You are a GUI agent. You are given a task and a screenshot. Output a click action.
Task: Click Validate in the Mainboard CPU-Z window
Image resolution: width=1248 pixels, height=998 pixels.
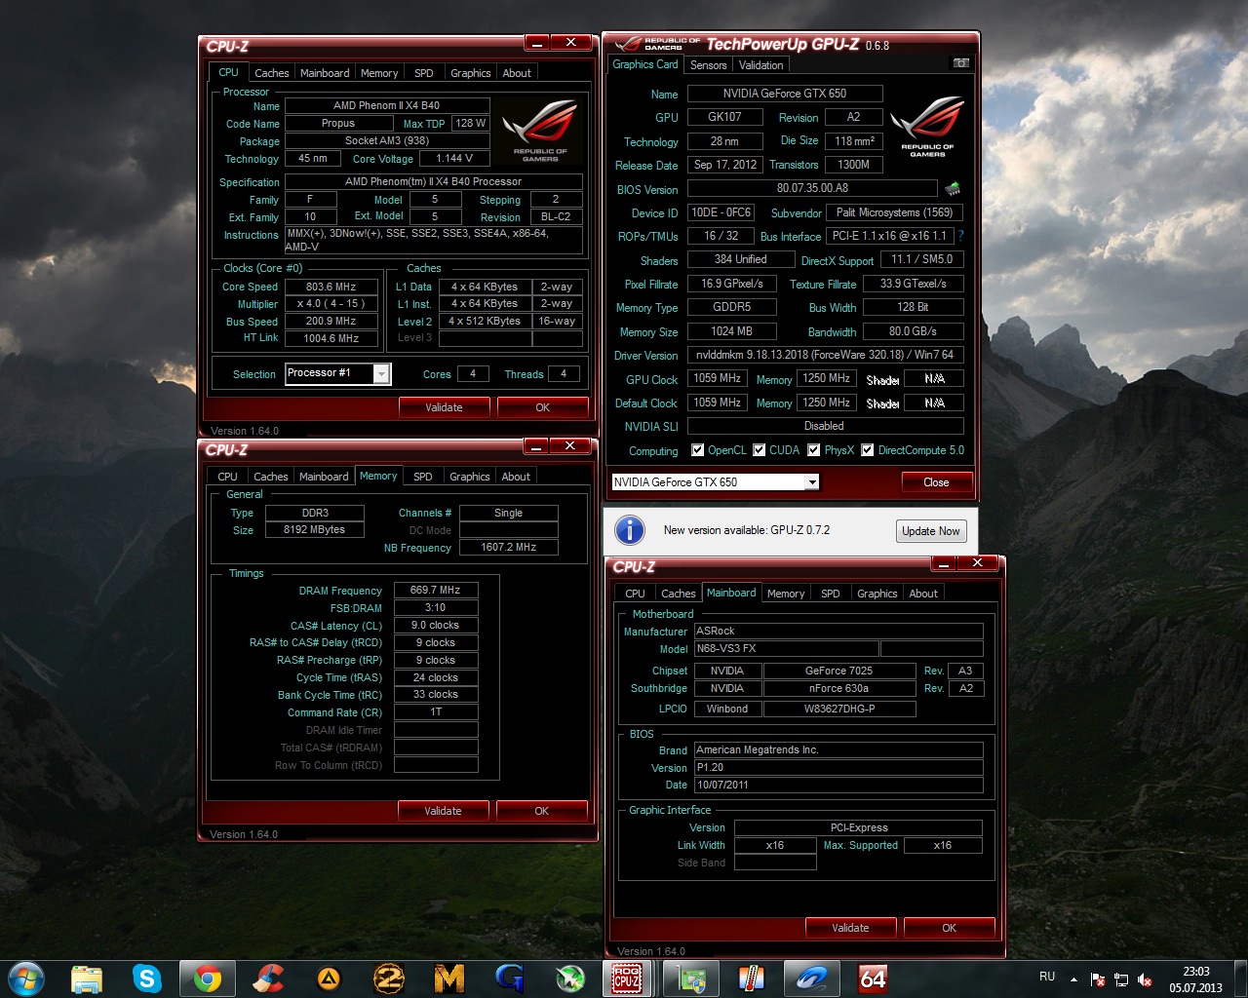(849, 928)
